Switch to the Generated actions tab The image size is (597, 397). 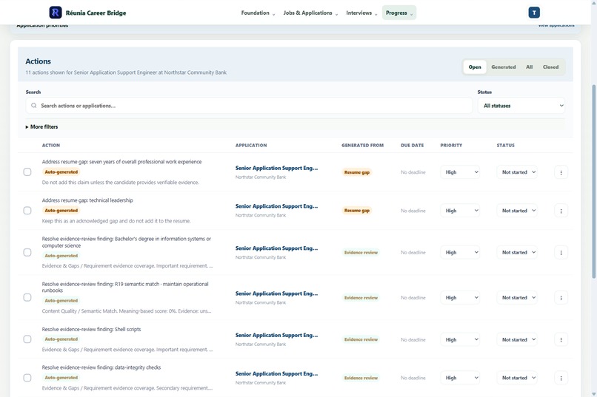pyautogui.click(x=504, y=67)
